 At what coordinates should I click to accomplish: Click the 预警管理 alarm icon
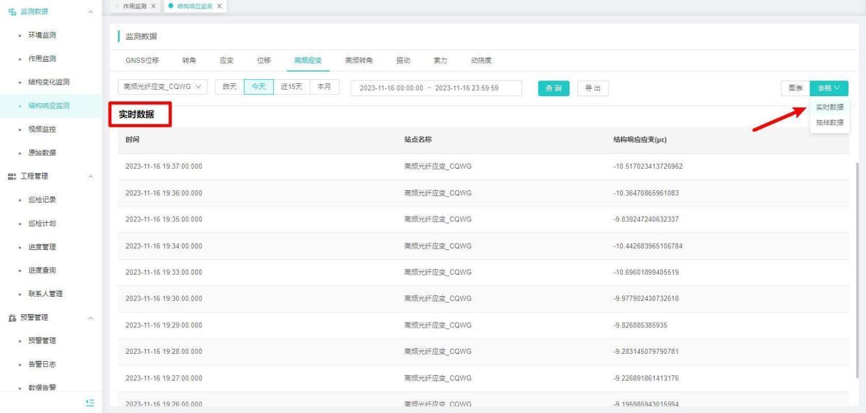pos(12,318)
